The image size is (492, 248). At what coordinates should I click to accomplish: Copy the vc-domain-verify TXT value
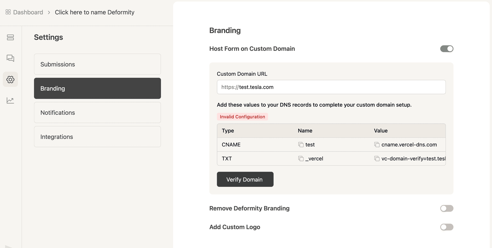377,158
